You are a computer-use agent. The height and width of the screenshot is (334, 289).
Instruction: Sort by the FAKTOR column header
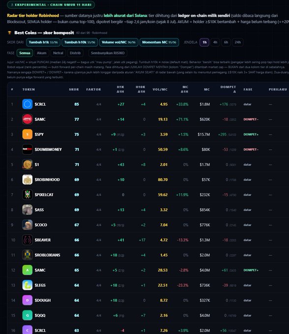(93, 89)
